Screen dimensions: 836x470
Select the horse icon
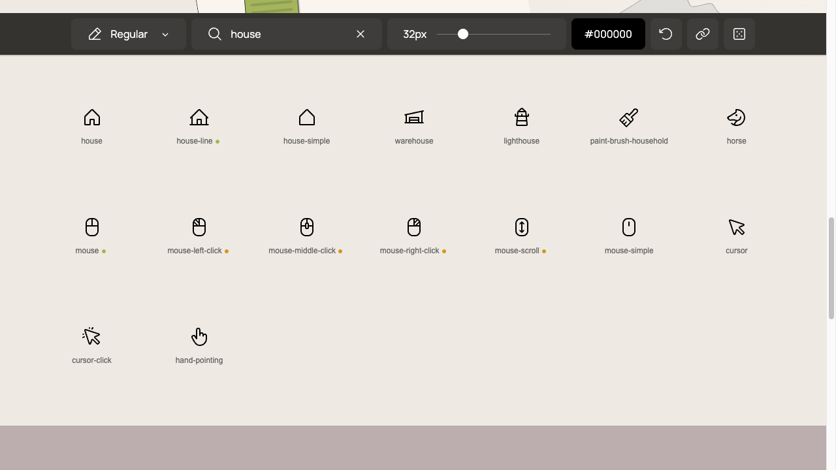pyautogui.click(x=736, y=117)
